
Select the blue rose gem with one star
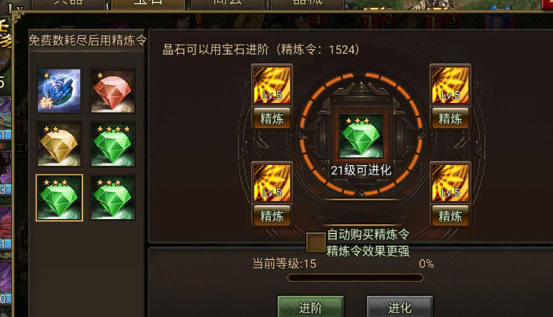59,91
